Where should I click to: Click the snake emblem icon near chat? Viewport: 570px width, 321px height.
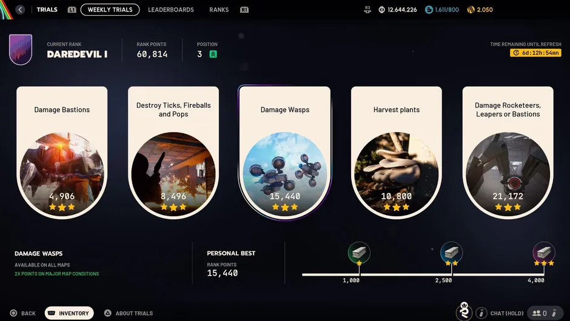point(464,311)
